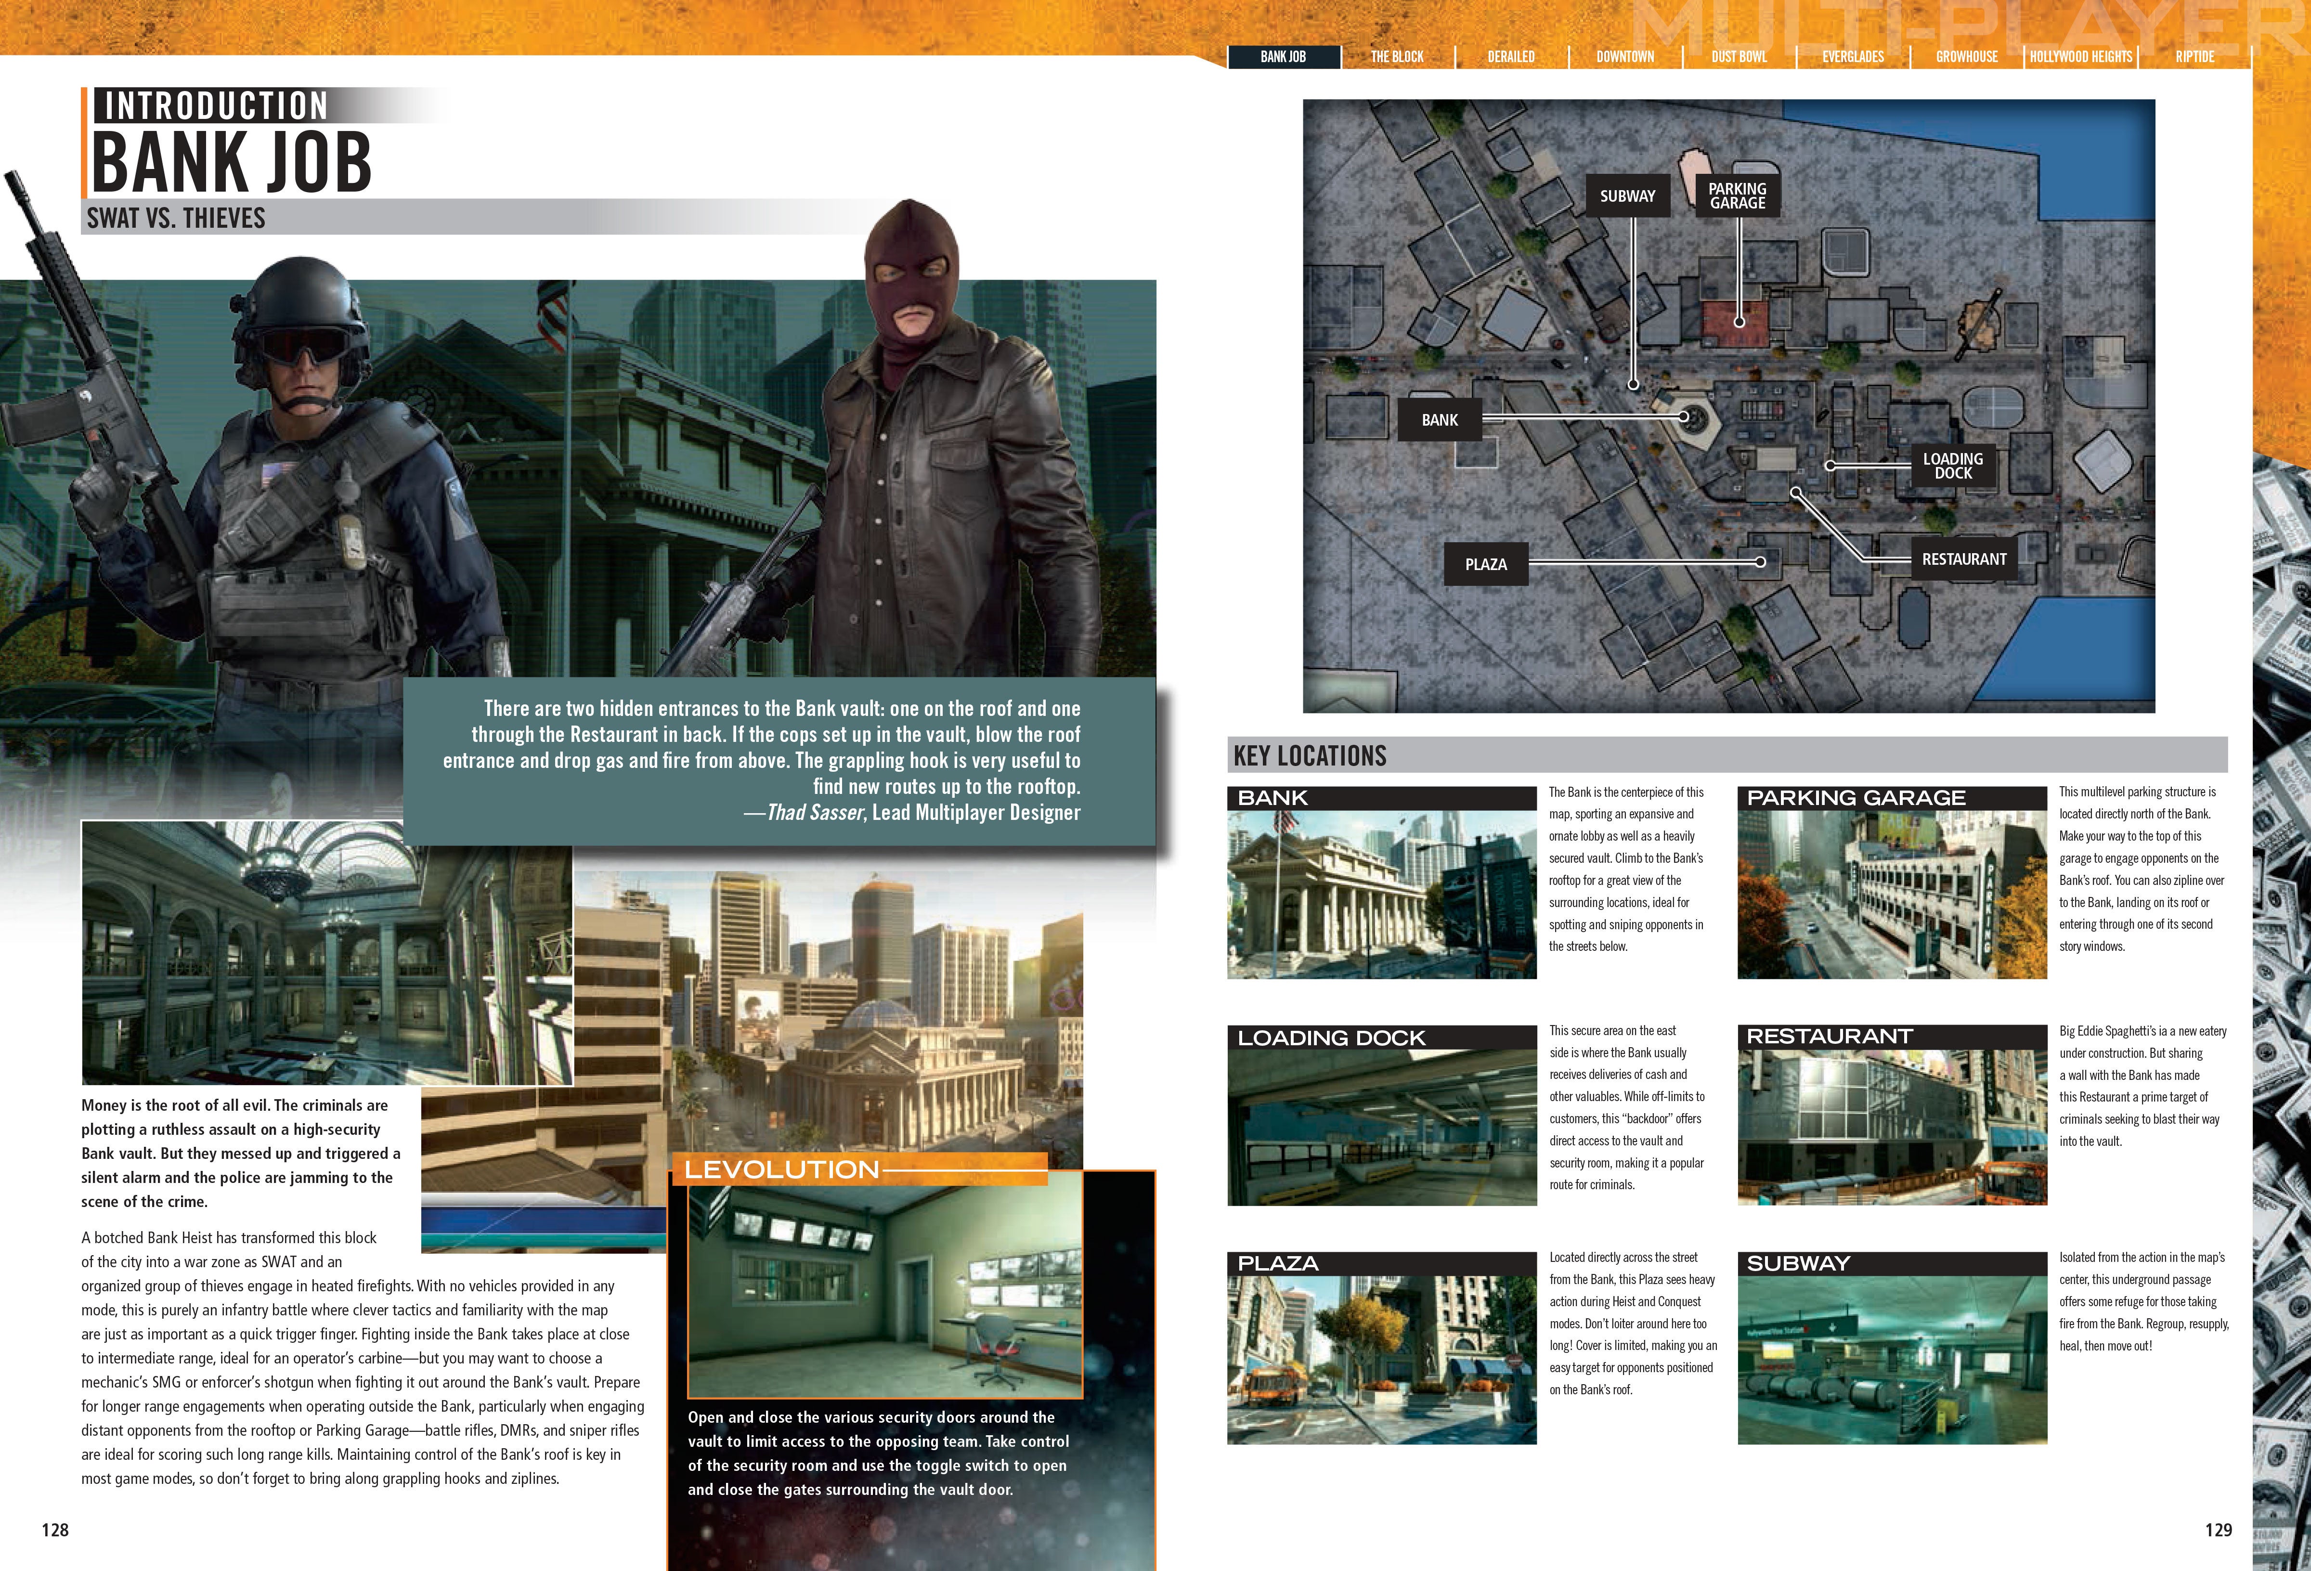This screenshot has height=1571, width=2311.
Task: Click the SUBWAY key location heading
Action: [x=1891, y=1264]
